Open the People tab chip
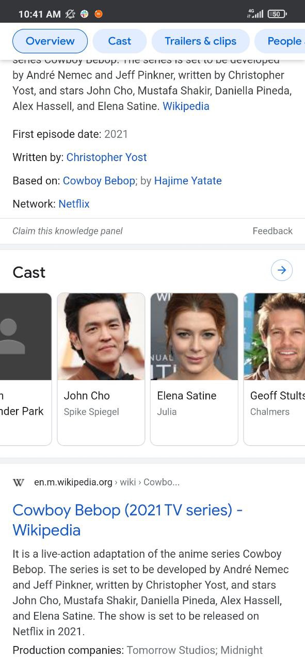Screen dimensions: 305x661 [x=280, y=41]
